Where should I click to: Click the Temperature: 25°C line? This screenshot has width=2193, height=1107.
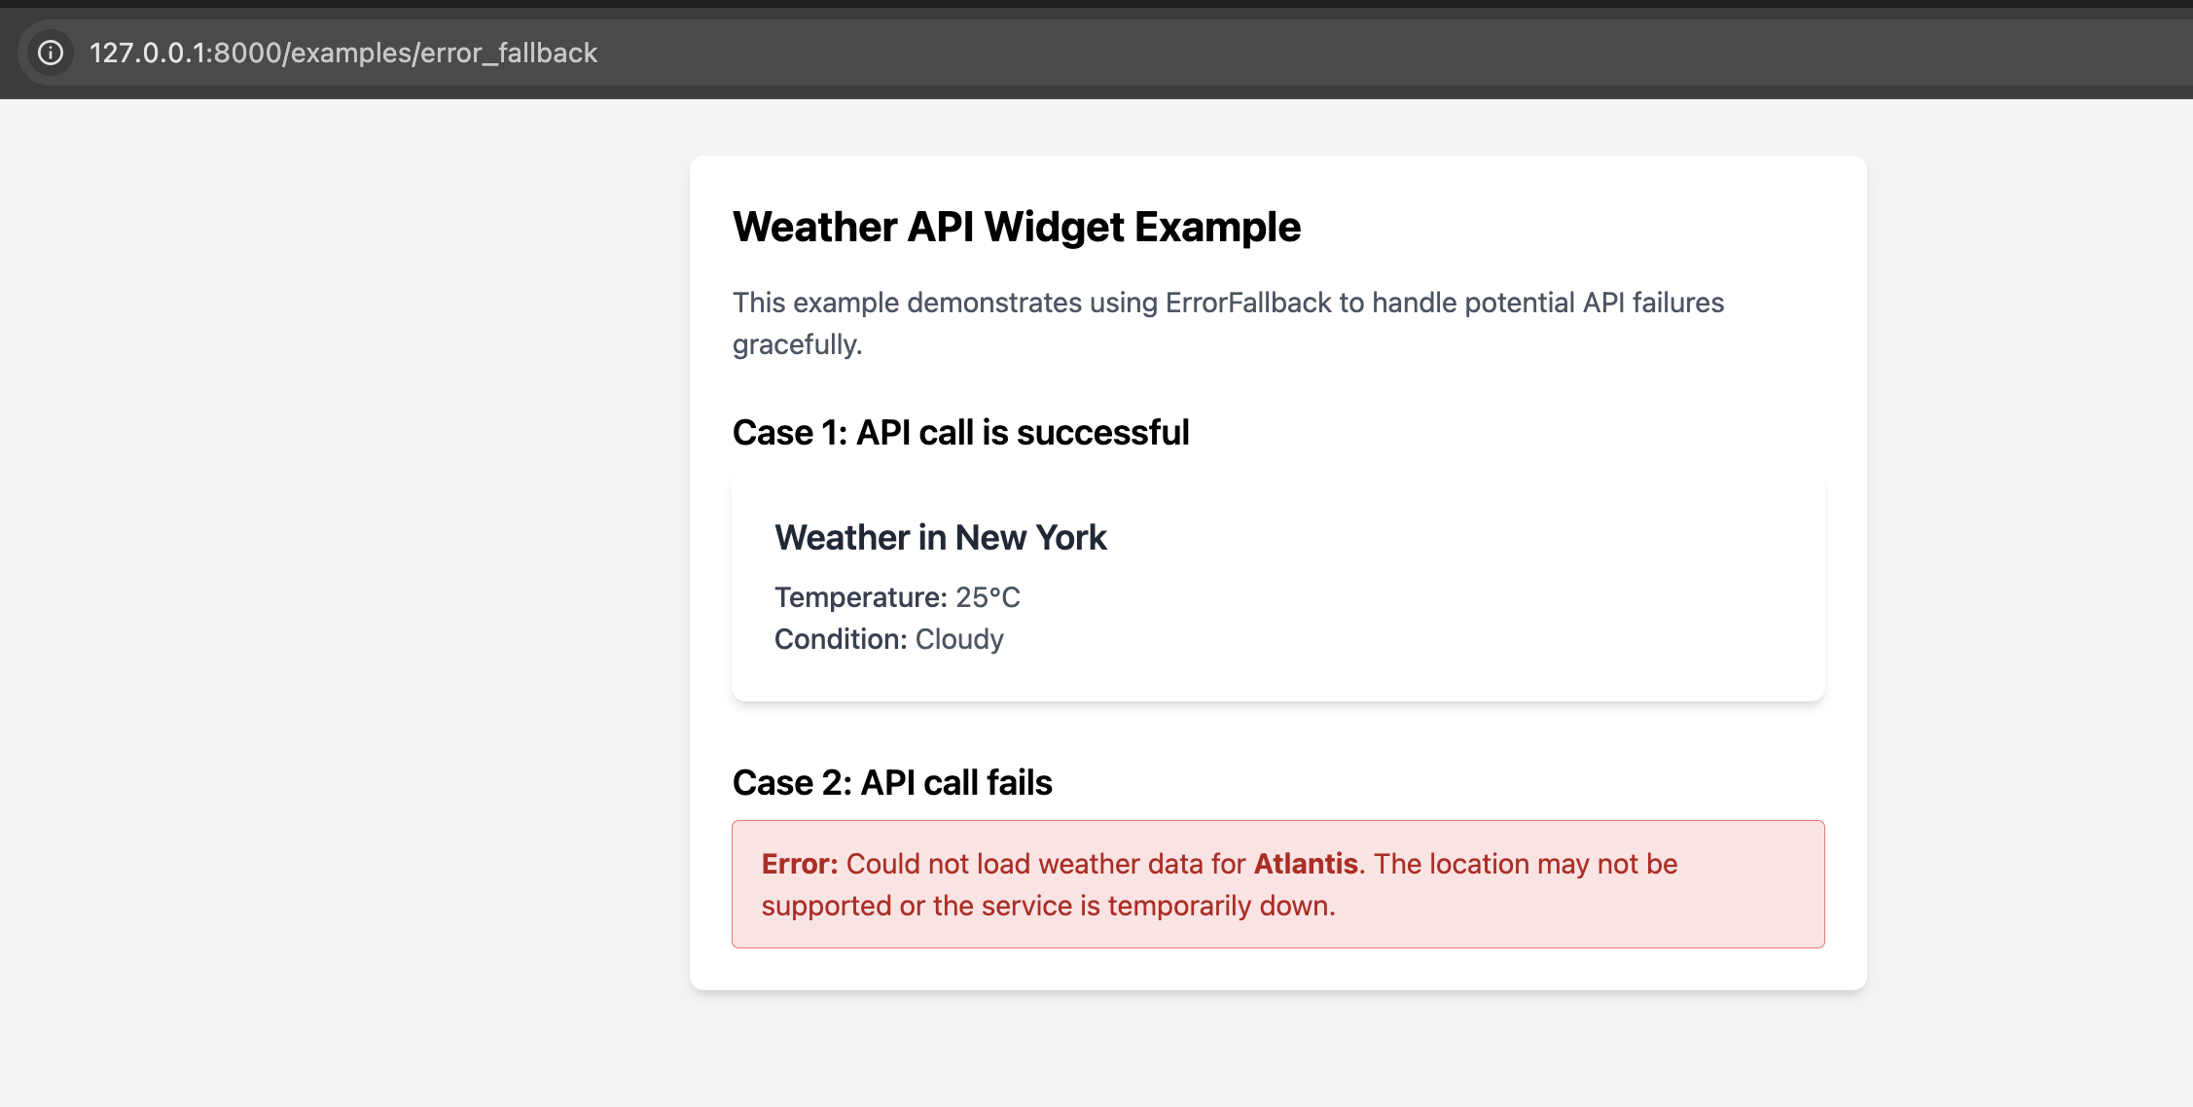click(896, 597)
